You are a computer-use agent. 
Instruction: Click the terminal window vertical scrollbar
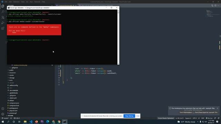[118, 37]
